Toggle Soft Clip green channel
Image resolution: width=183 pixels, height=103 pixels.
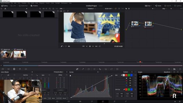pos(129,90)
